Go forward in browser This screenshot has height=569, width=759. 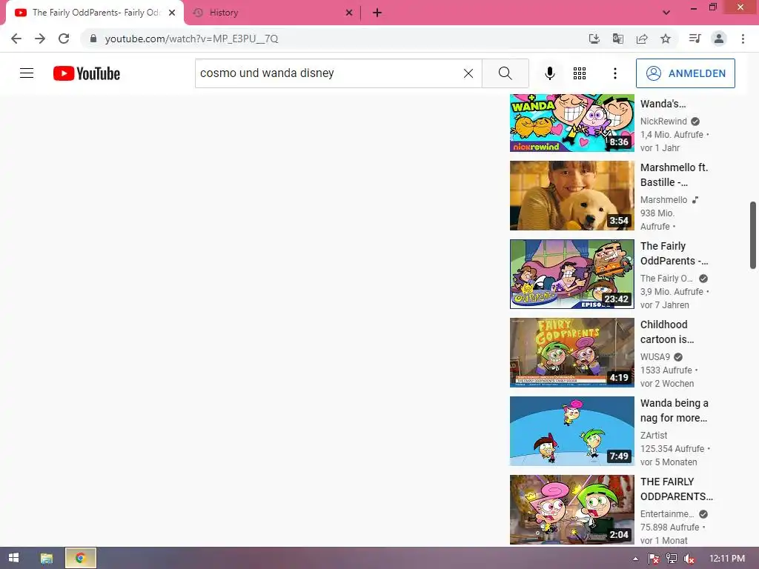[x=40, y=39]
